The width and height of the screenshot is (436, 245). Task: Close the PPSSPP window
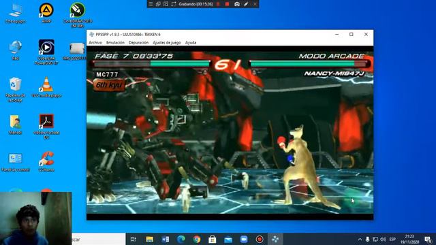point(366,34)
